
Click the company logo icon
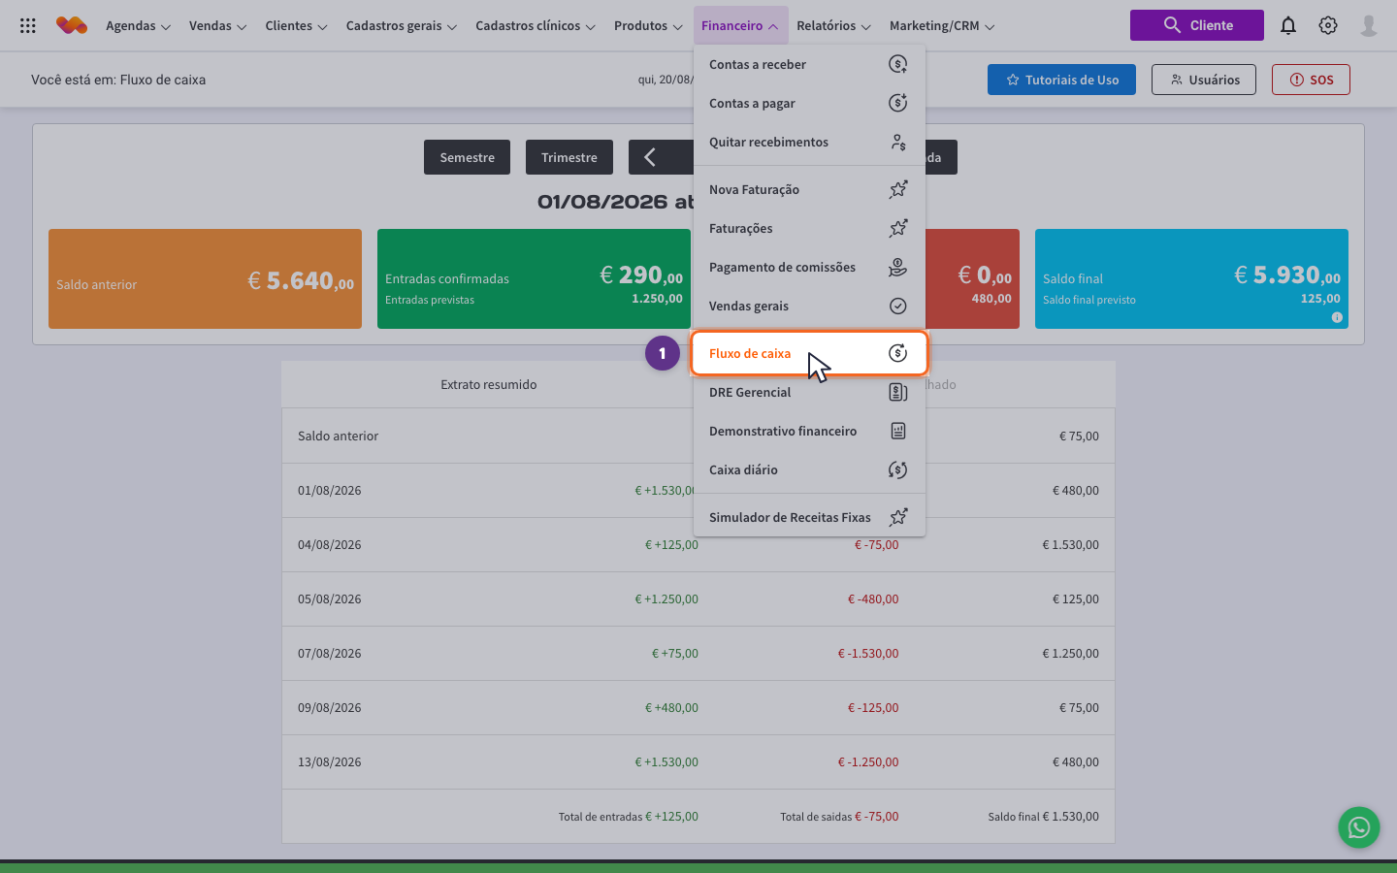(x=72, y=25)
